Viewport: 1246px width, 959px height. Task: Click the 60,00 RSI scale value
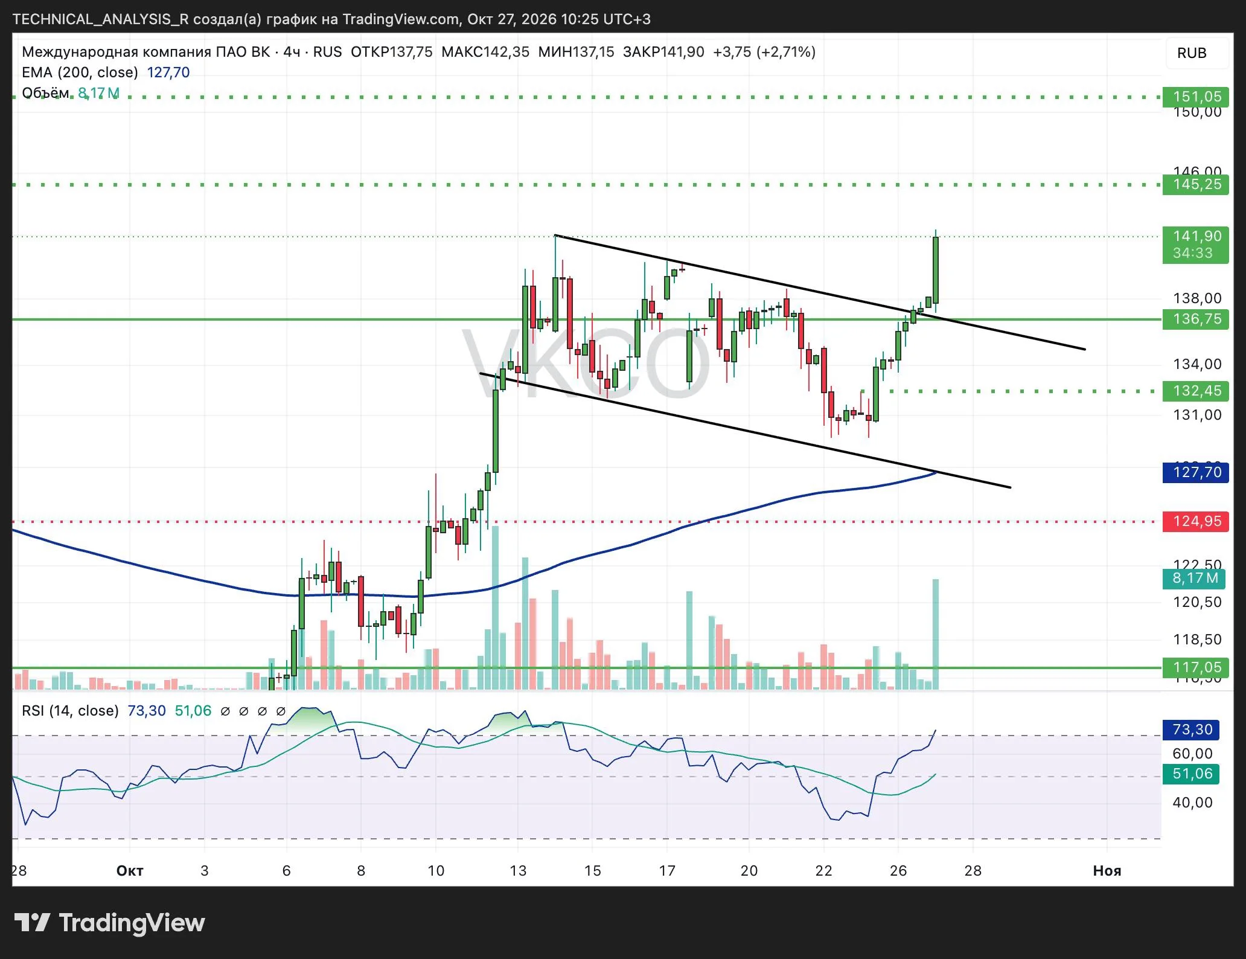[1192, 753]
